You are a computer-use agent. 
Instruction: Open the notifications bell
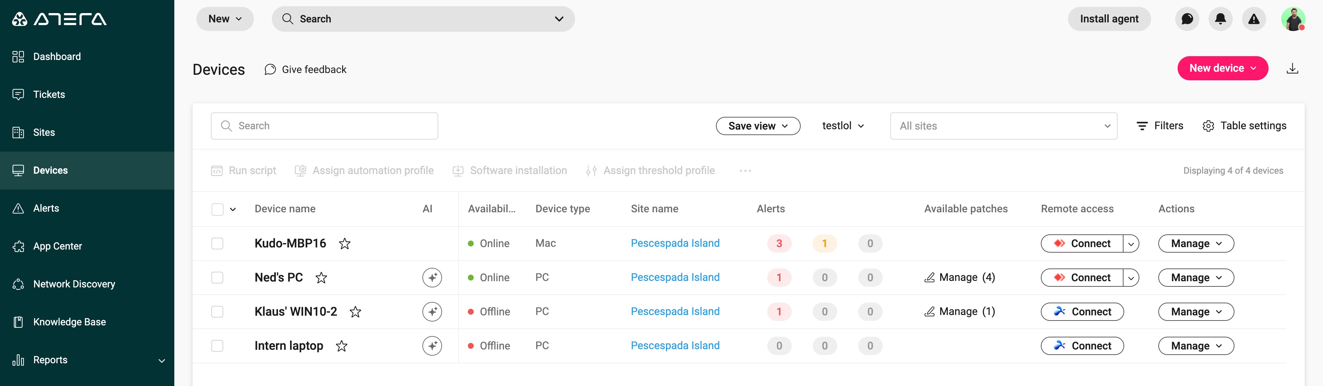[1220, 19]
